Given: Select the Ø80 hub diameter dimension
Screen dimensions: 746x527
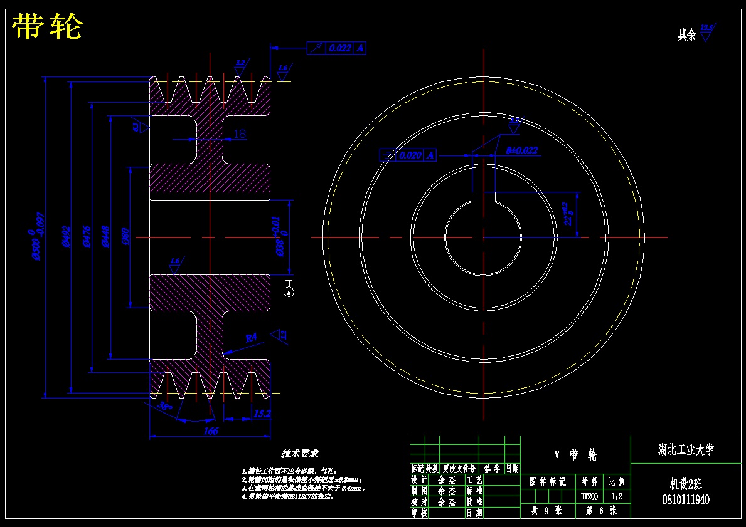Looking at the screenshot, I should 125,237.
